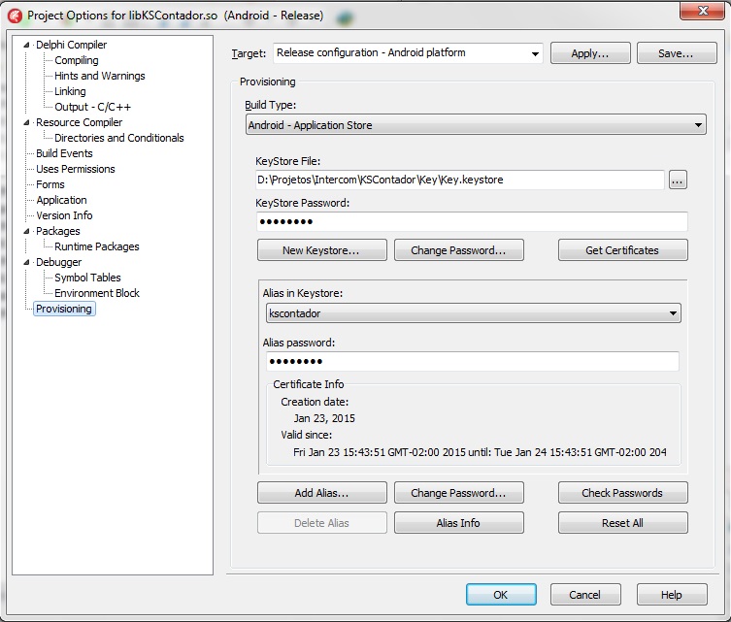The width and height of the screenshot is (731, 622).
Task: Click the Get Certificates button
Action: coord(622,250)
